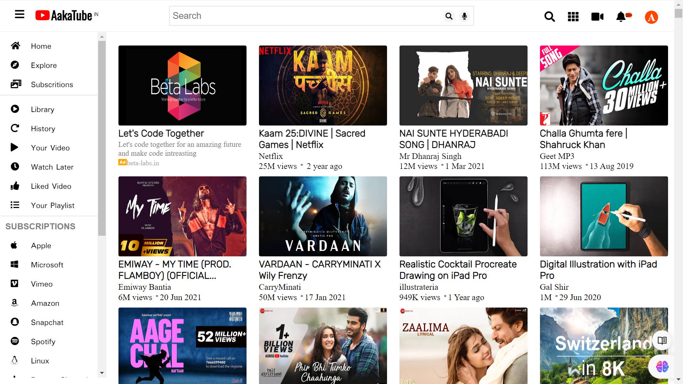Viewport: 683px width, 384px height.
Task: Open the Liked Video section
Action: click(x=51, y=186)
